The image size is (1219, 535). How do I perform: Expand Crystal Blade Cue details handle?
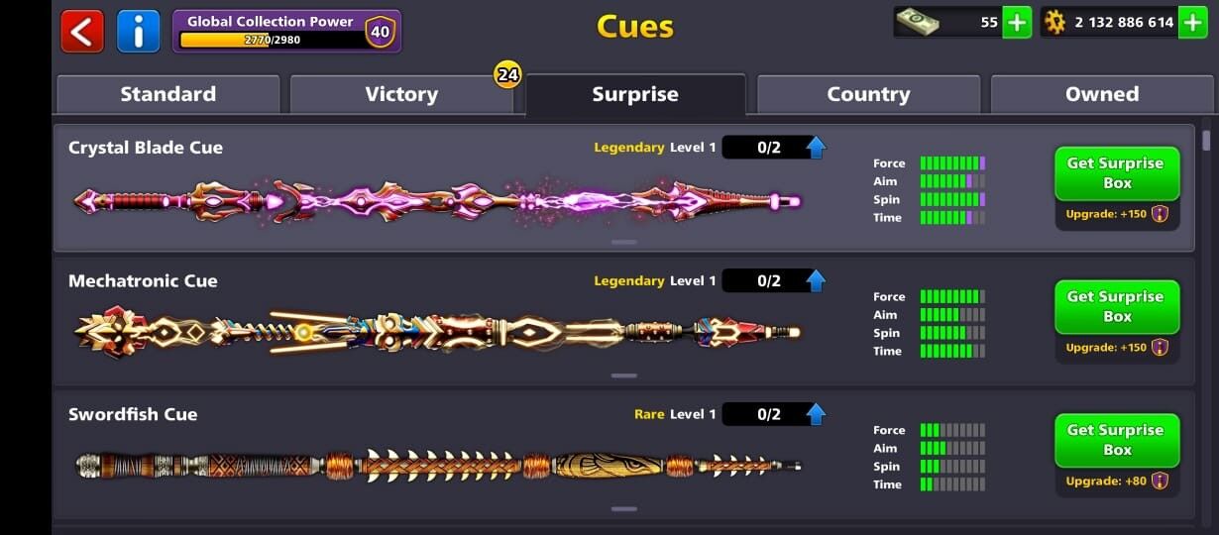pos(623,242)
